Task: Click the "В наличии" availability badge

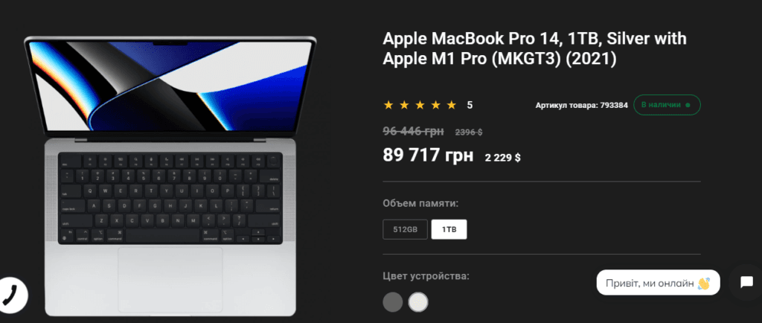Action: pyautogui.click(x=667, y=105)
